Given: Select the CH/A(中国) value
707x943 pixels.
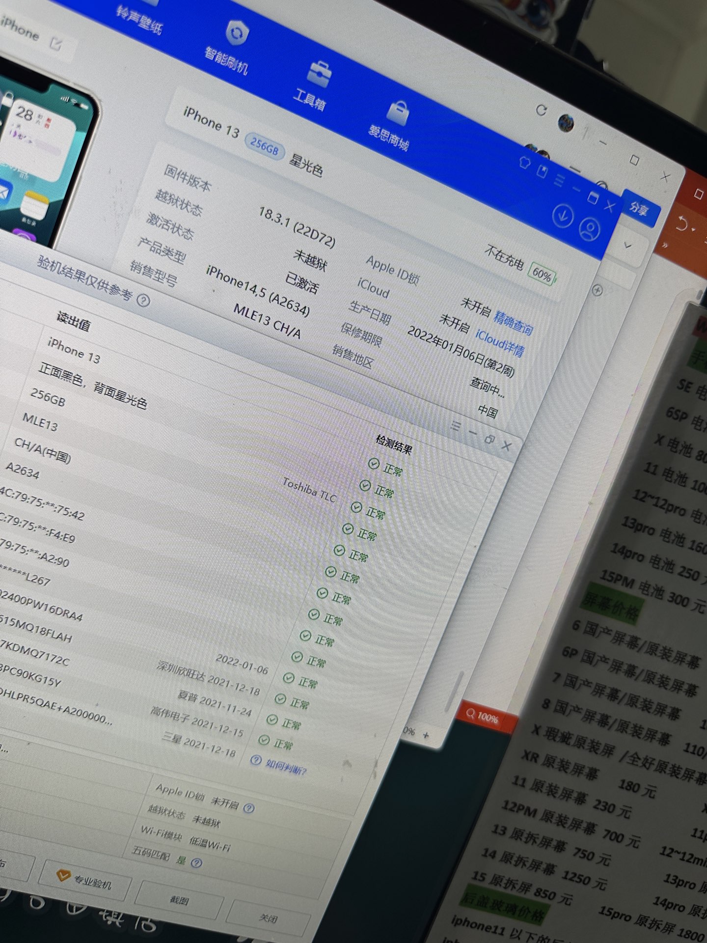Looking at the screenshot, I should [43, 450].
